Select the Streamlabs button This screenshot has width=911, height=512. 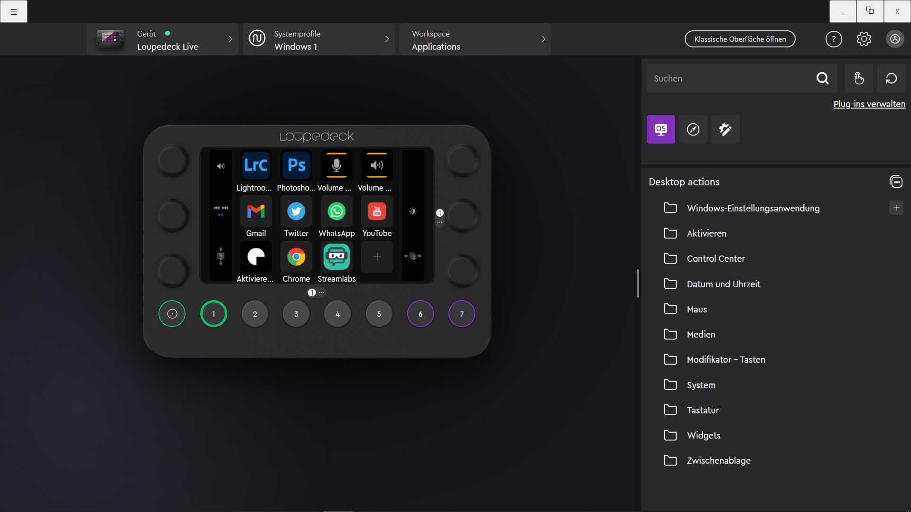click(336, 256)
